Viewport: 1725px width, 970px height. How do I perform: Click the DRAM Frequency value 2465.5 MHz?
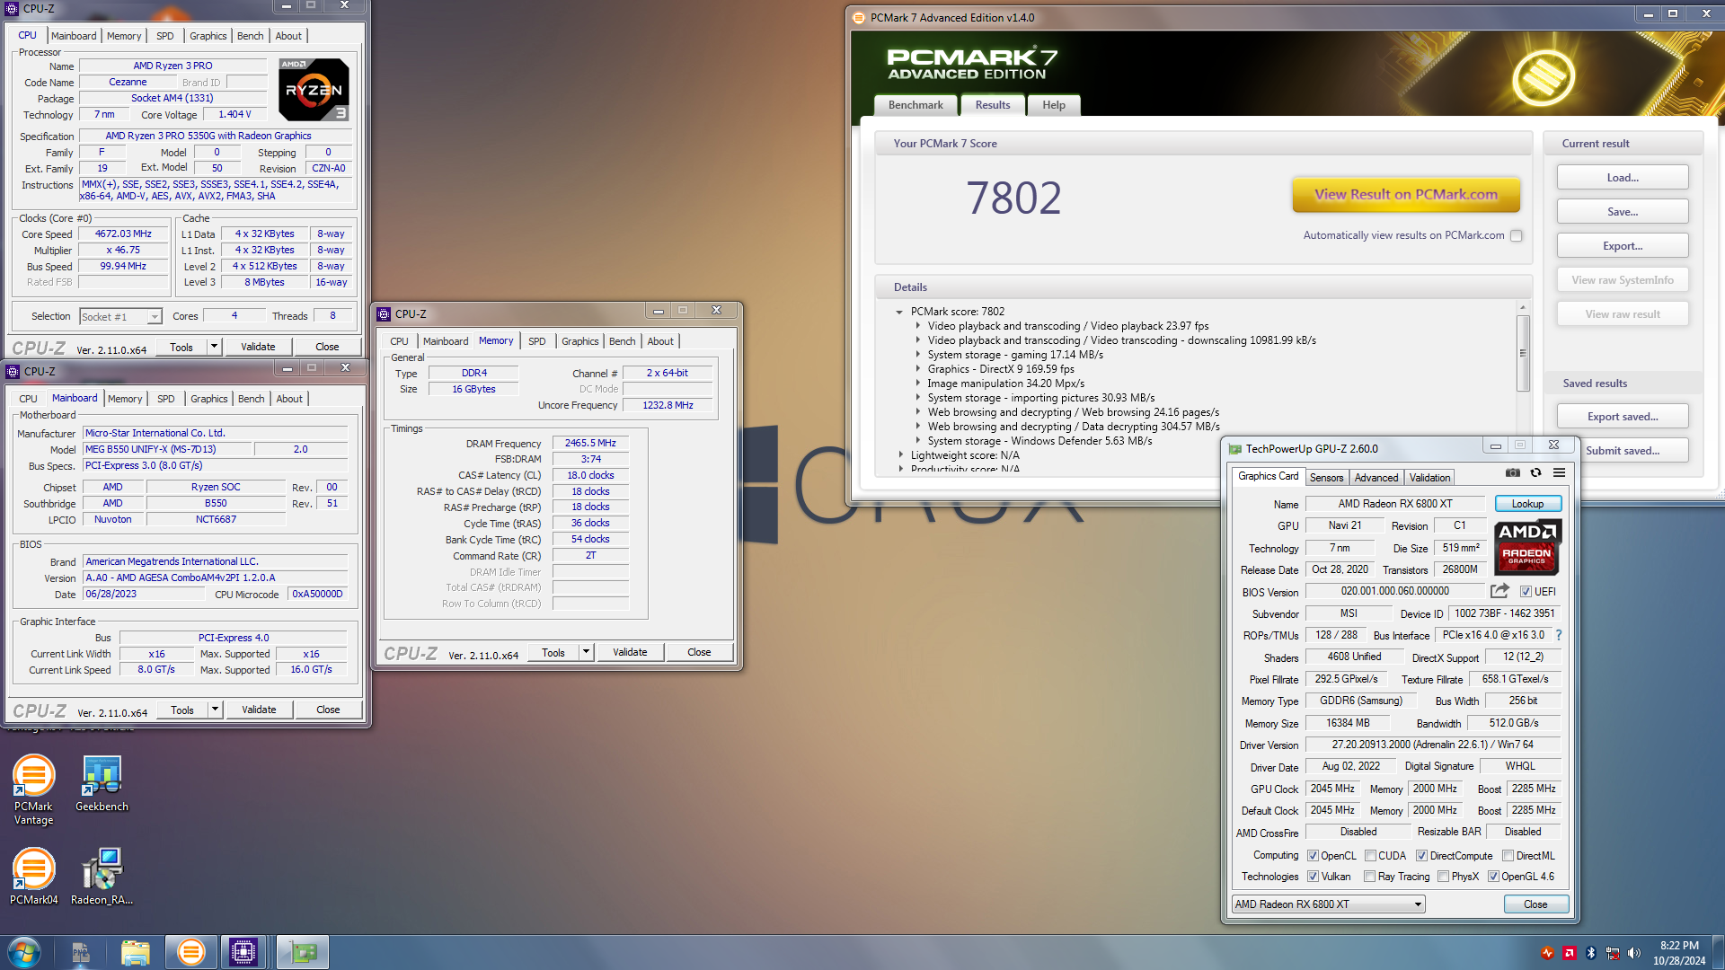590,443
